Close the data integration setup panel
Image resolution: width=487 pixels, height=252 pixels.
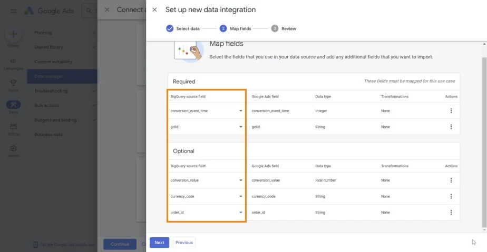[154, 9]
